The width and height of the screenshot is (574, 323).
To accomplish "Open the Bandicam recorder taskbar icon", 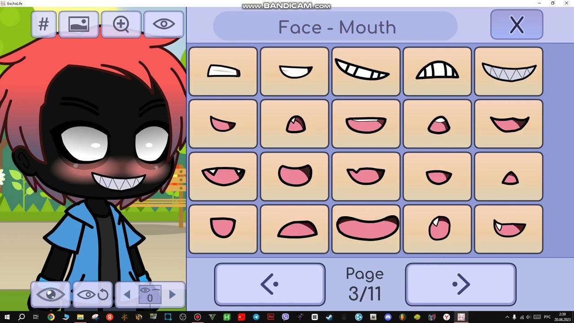I will 197,317.
